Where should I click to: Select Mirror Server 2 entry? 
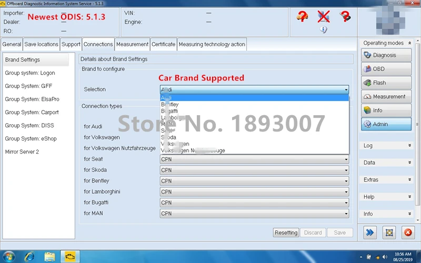[x=22, y=152]
